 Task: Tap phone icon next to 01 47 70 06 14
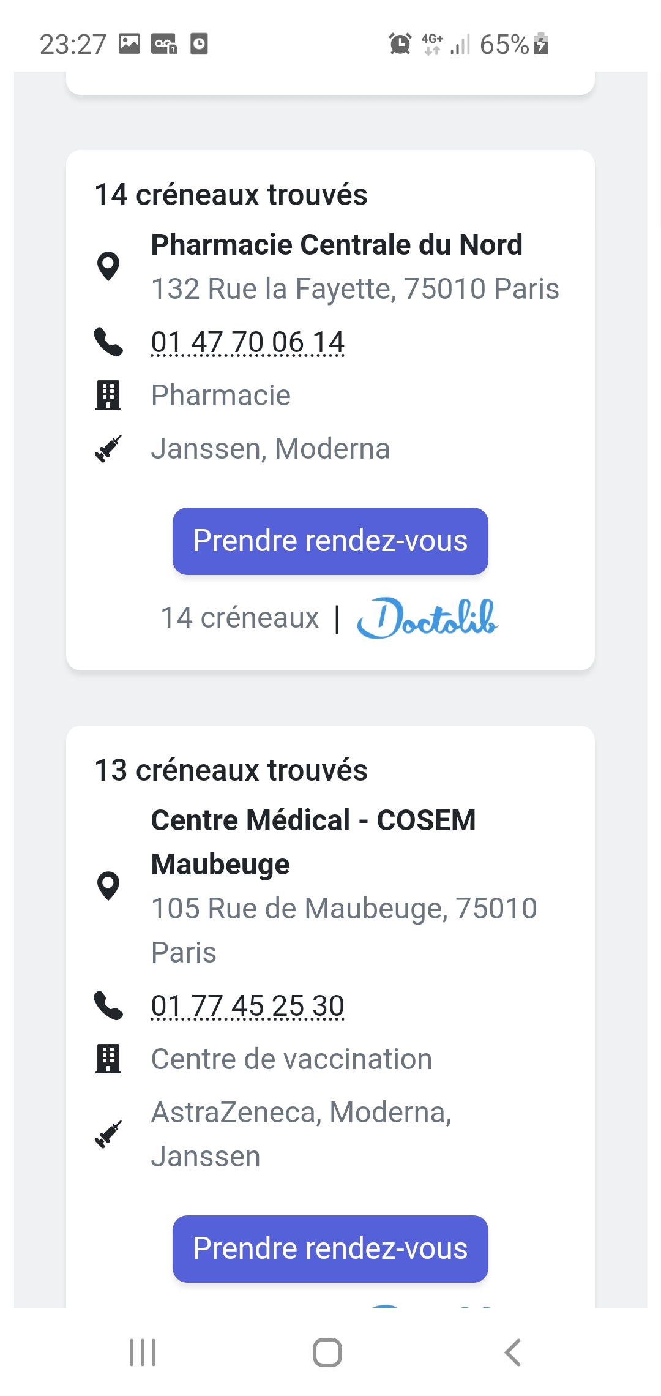(108, 342)
